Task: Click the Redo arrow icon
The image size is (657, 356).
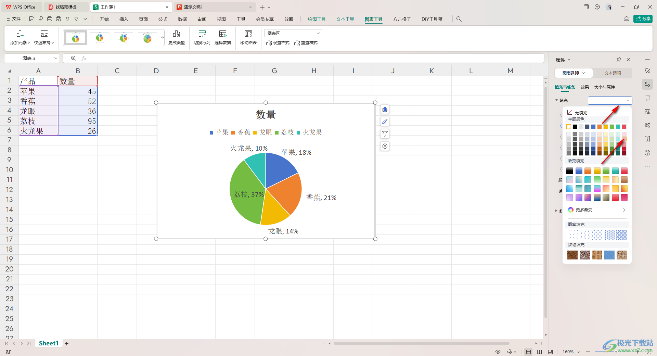Action: pyautogui.click(x=76, y=19)
